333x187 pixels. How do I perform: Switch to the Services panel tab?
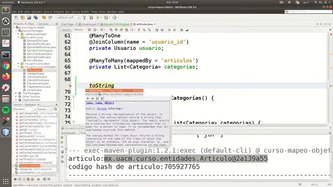pos(43,24)
